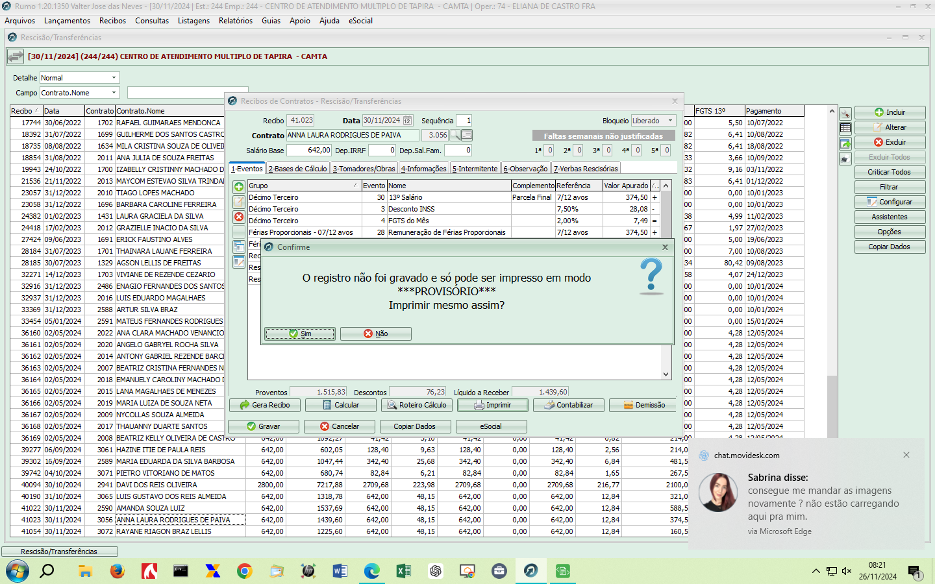Click the Contabilizar button

click(x=569, y=405)
